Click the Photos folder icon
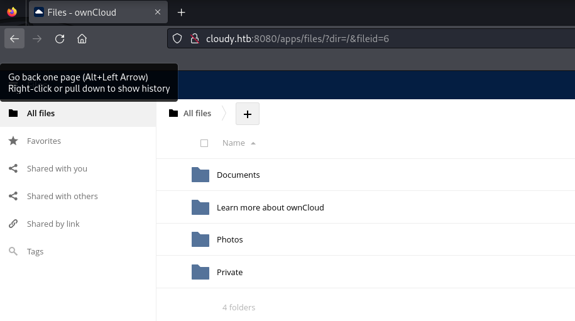Image resolution: width=575 pixels, height=321 pixels. pos(200,239)
